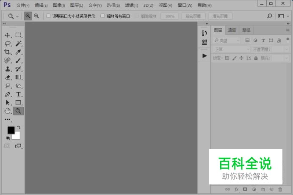Enable 调整窗口大小以满屏显示 checkbox
This screenshot has width=293, height=195.
(x=48, y=16)
